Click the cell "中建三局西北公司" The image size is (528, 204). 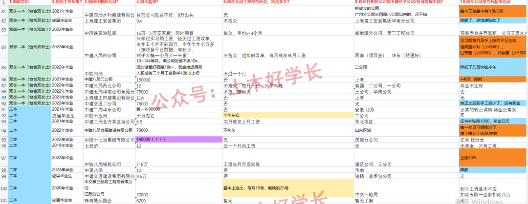click(x=110, y=85)
